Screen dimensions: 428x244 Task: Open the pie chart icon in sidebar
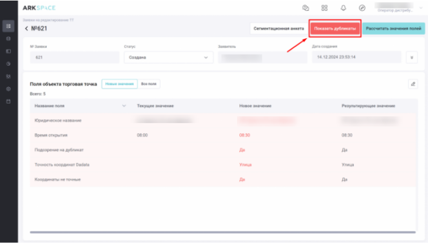8,64
